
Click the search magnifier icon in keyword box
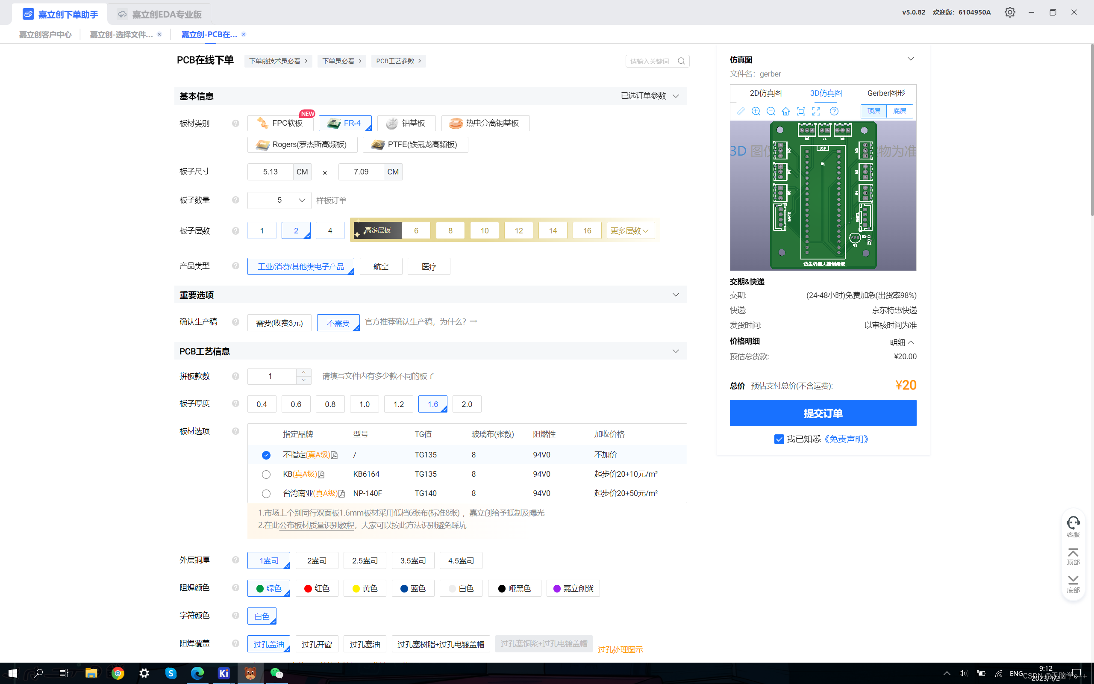click(x=681, y=61)
